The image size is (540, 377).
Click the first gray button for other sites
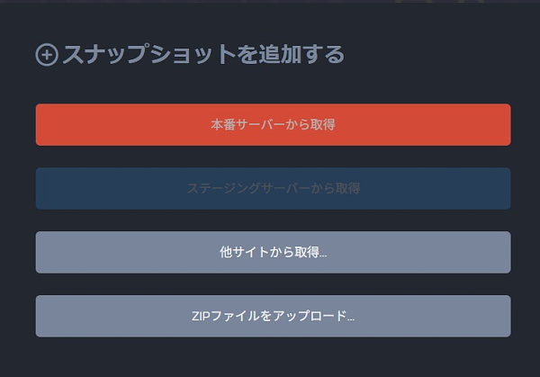[x=273, y=252]
